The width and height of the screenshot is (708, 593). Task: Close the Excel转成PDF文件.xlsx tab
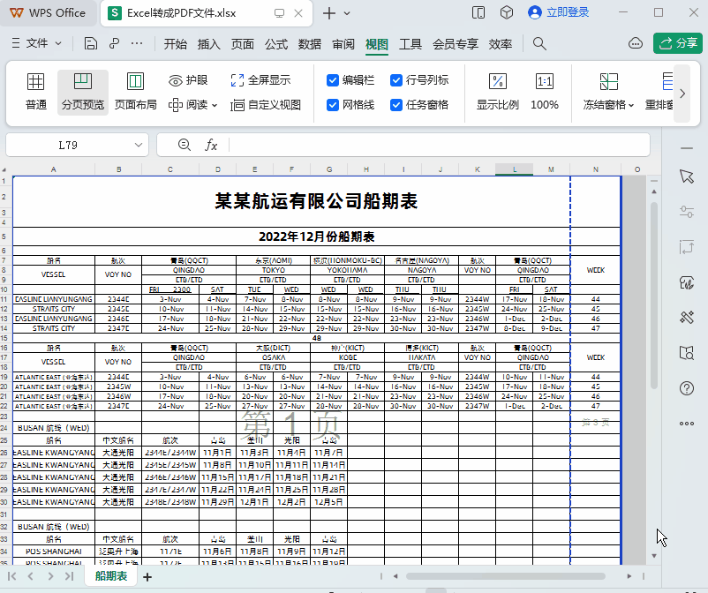[x=298, y=13]
